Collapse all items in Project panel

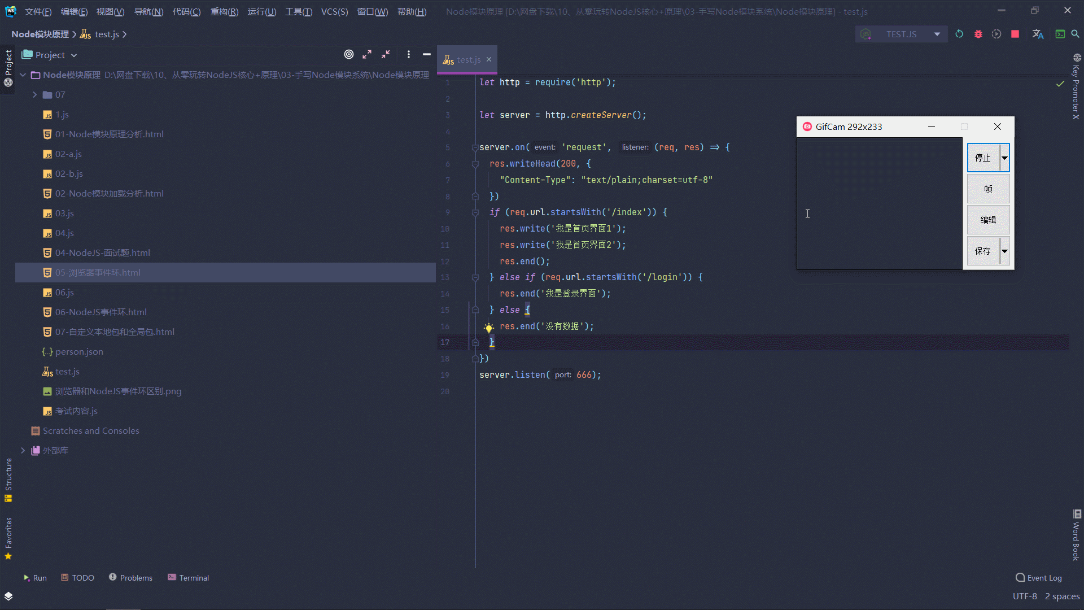point(386,54)
